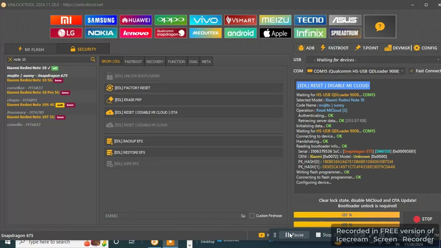Click the upper 100% progress bar

[x=347, y=215]
